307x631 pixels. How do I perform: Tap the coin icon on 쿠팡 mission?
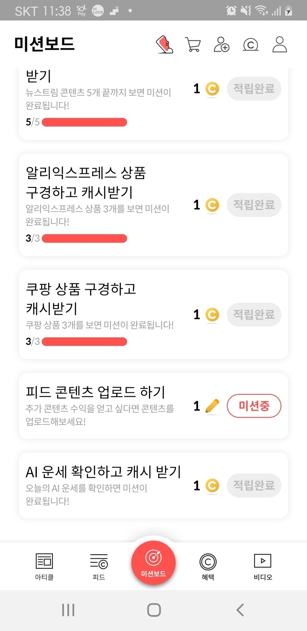[x=212, y=315]
